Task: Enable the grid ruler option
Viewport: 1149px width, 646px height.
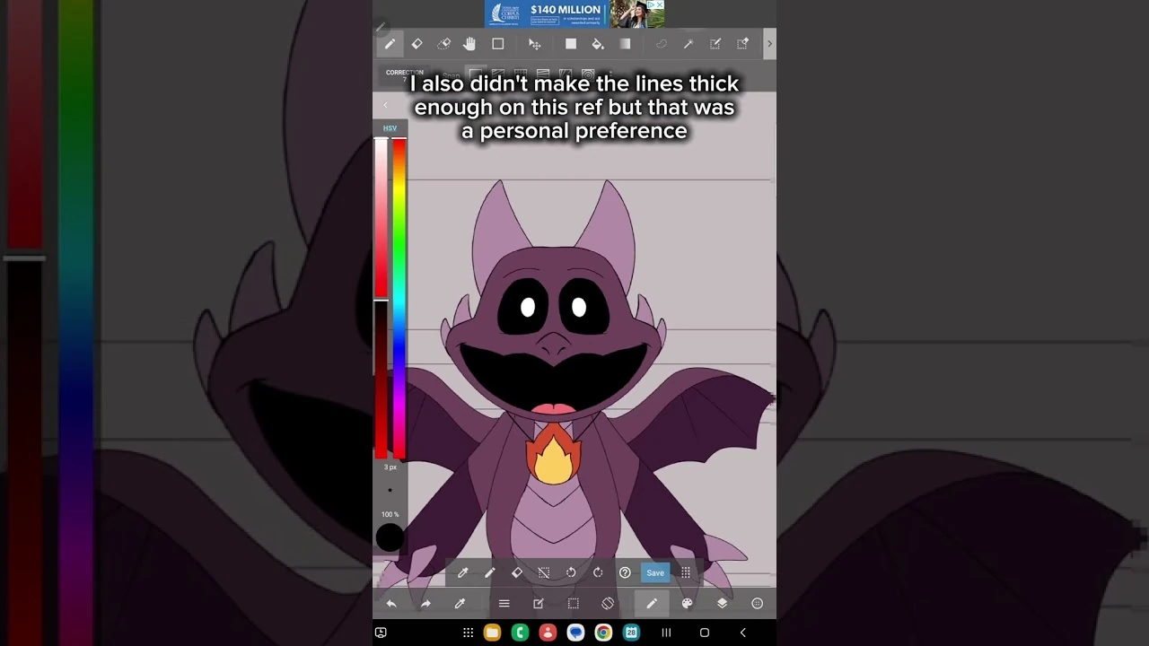Action: click(x=519, y=75)
